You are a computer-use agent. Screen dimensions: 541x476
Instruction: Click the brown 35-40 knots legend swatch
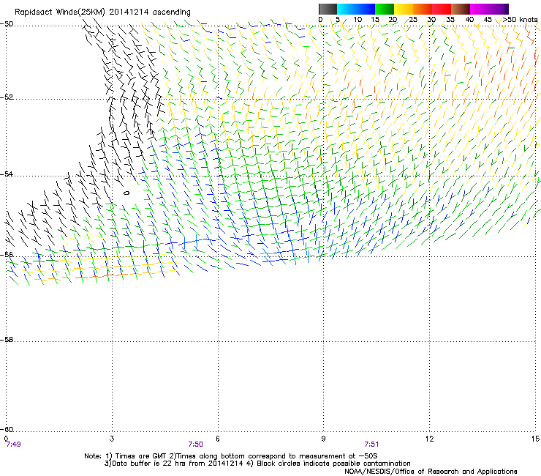coord(461,9)
